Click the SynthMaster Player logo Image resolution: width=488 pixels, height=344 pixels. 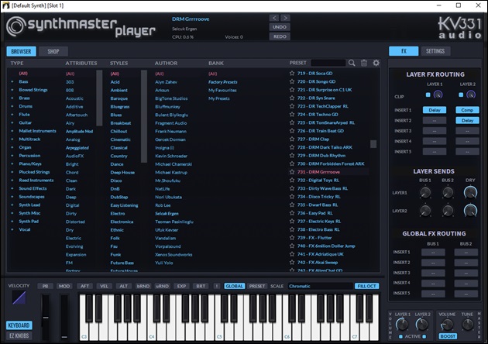point(81,27)
